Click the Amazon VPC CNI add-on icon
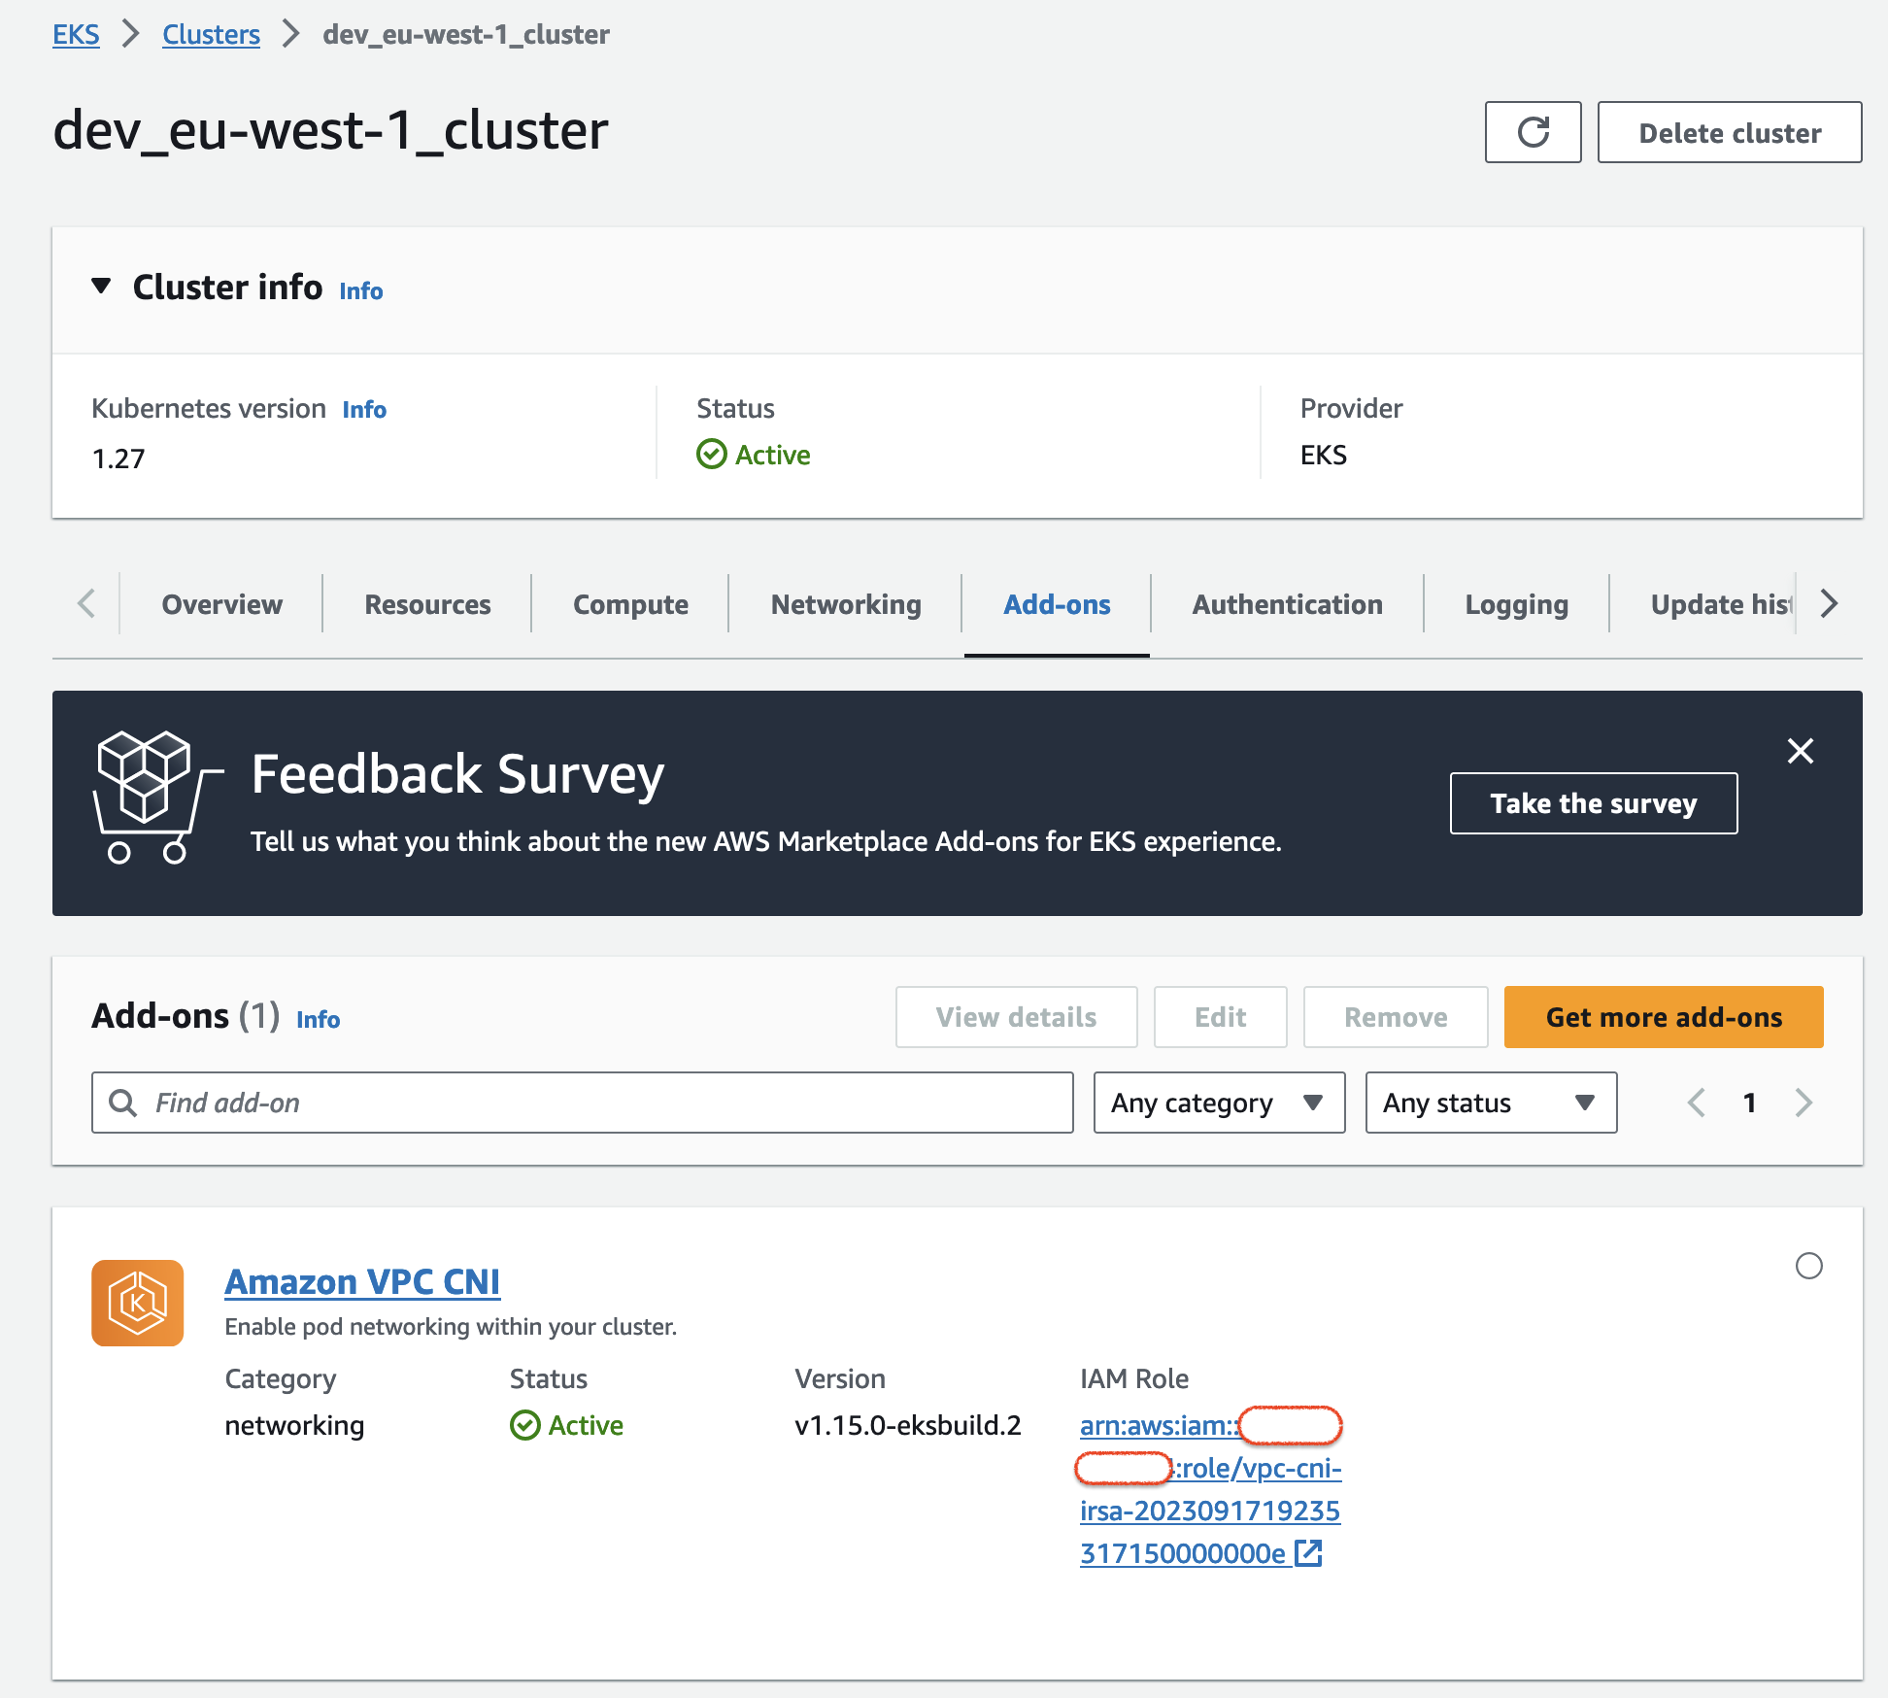1888x1698 pixels. (137, 1303)
